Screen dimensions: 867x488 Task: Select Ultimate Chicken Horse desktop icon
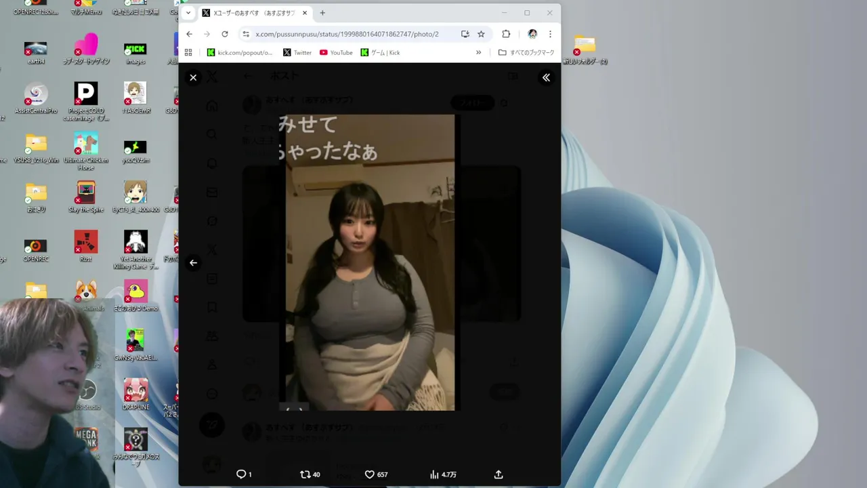86,151
